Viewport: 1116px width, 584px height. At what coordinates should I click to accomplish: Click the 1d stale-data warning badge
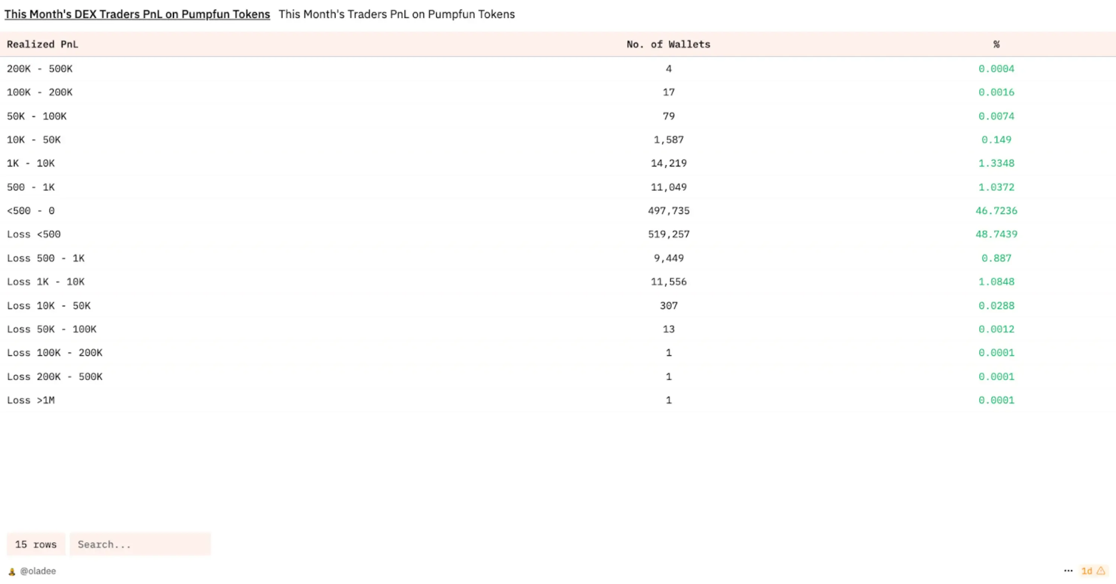pos(1093,570)
